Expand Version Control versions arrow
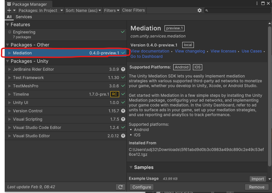272x193 pixels. click(10, 111)
